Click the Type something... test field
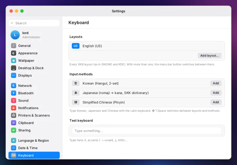The height and width of the screenshot is (165, 237). (146, 131)
